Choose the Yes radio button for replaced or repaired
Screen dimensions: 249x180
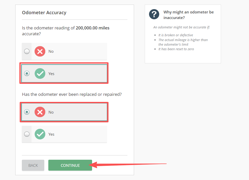click(x=27, y=134)
